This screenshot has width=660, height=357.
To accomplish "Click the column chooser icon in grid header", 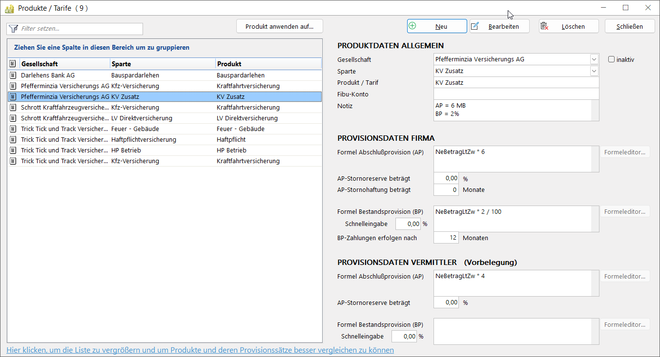I will (x=13, y=64).
